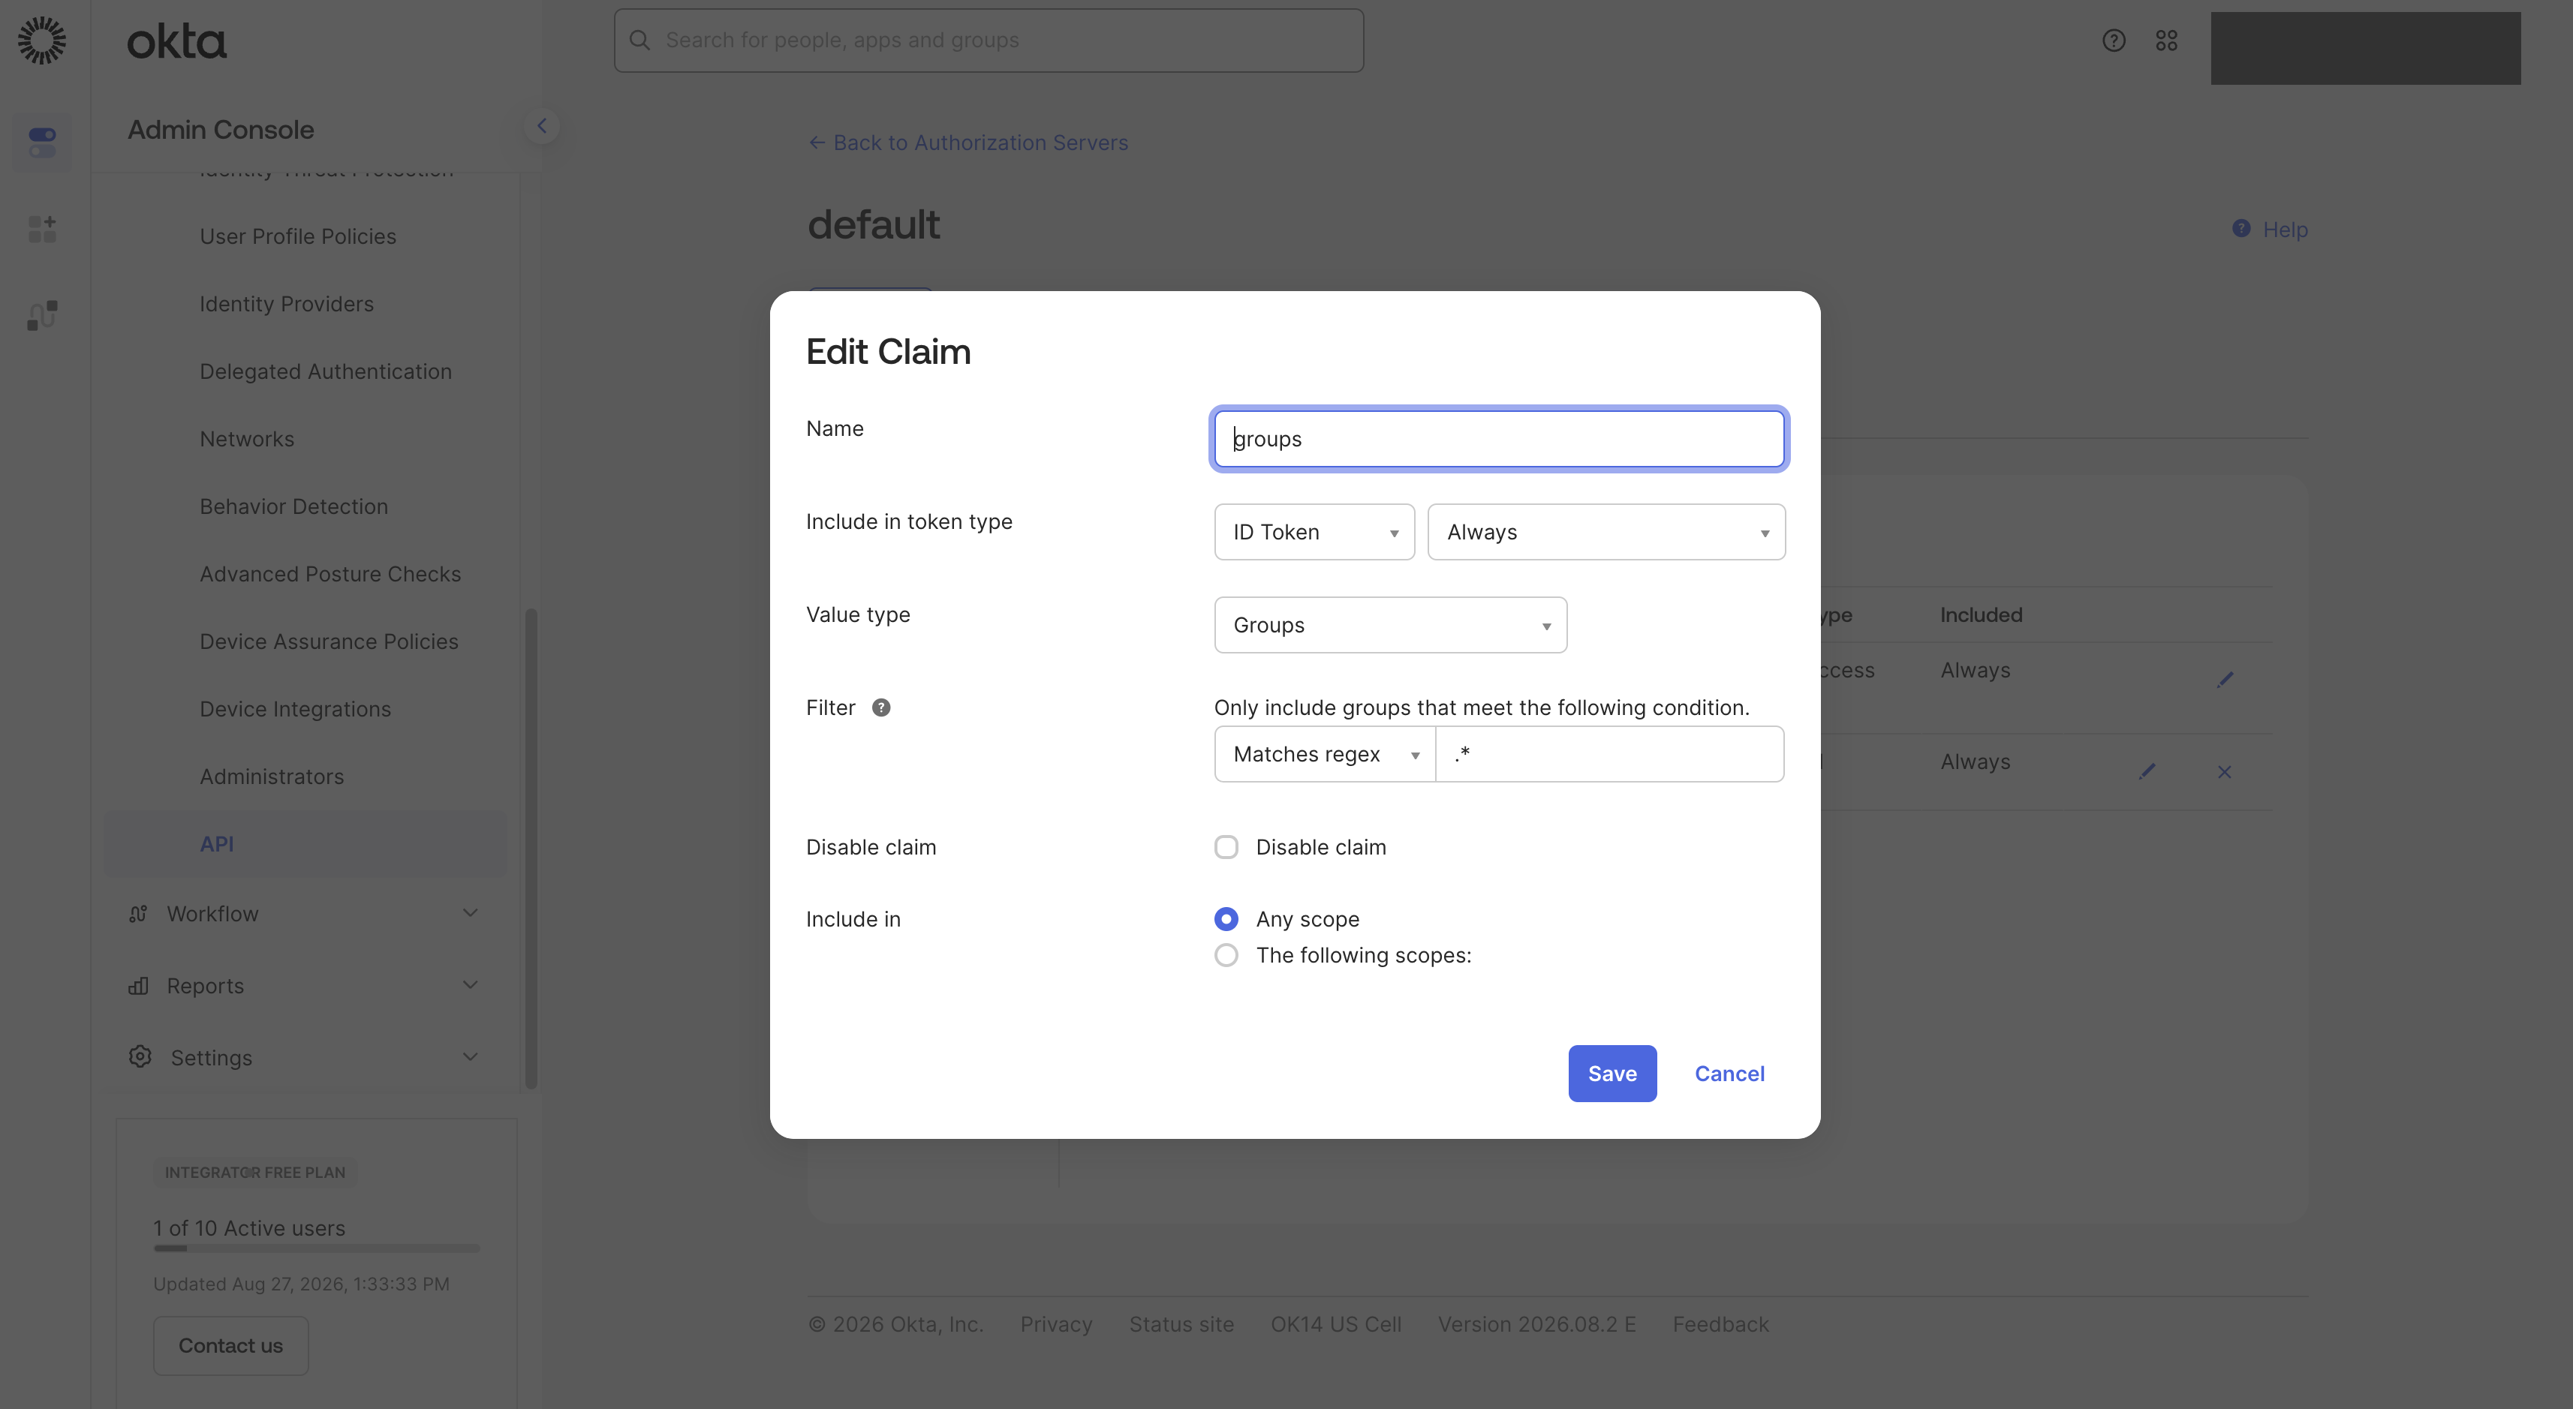2573x1409 pixels.
Task: Select the Any scope radio button
Action: point(1226,918)
